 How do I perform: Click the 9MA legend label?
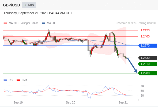coord(25,80)
